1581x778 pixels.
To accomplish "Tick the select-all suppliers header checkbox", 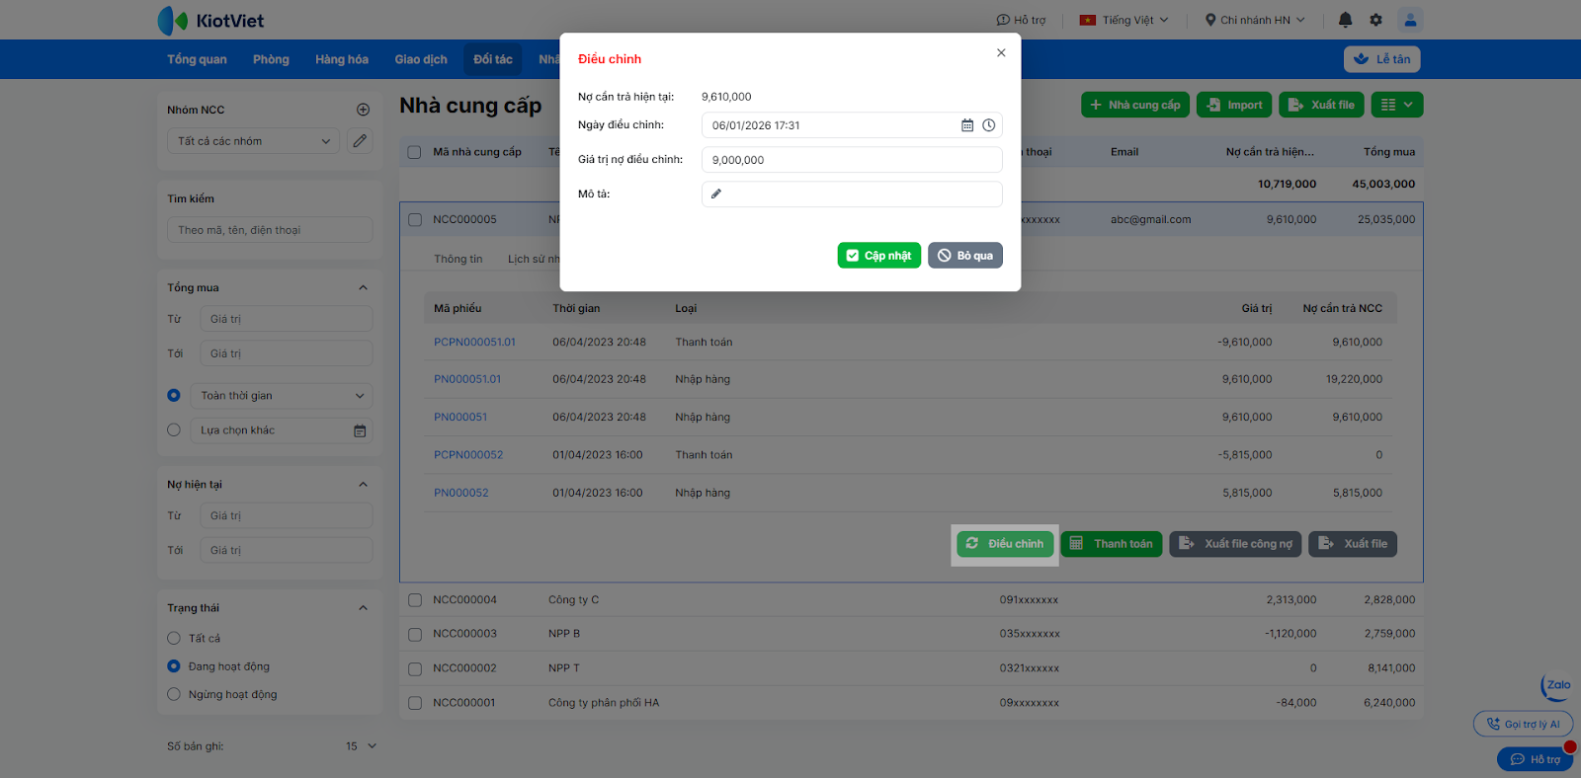I will [x=415, y=152].
